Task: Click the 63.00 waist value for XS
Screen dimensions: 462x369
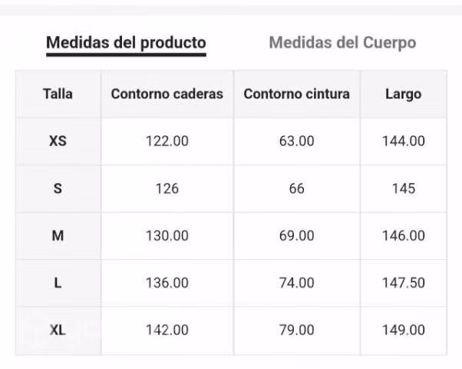Action: (297, 141)
